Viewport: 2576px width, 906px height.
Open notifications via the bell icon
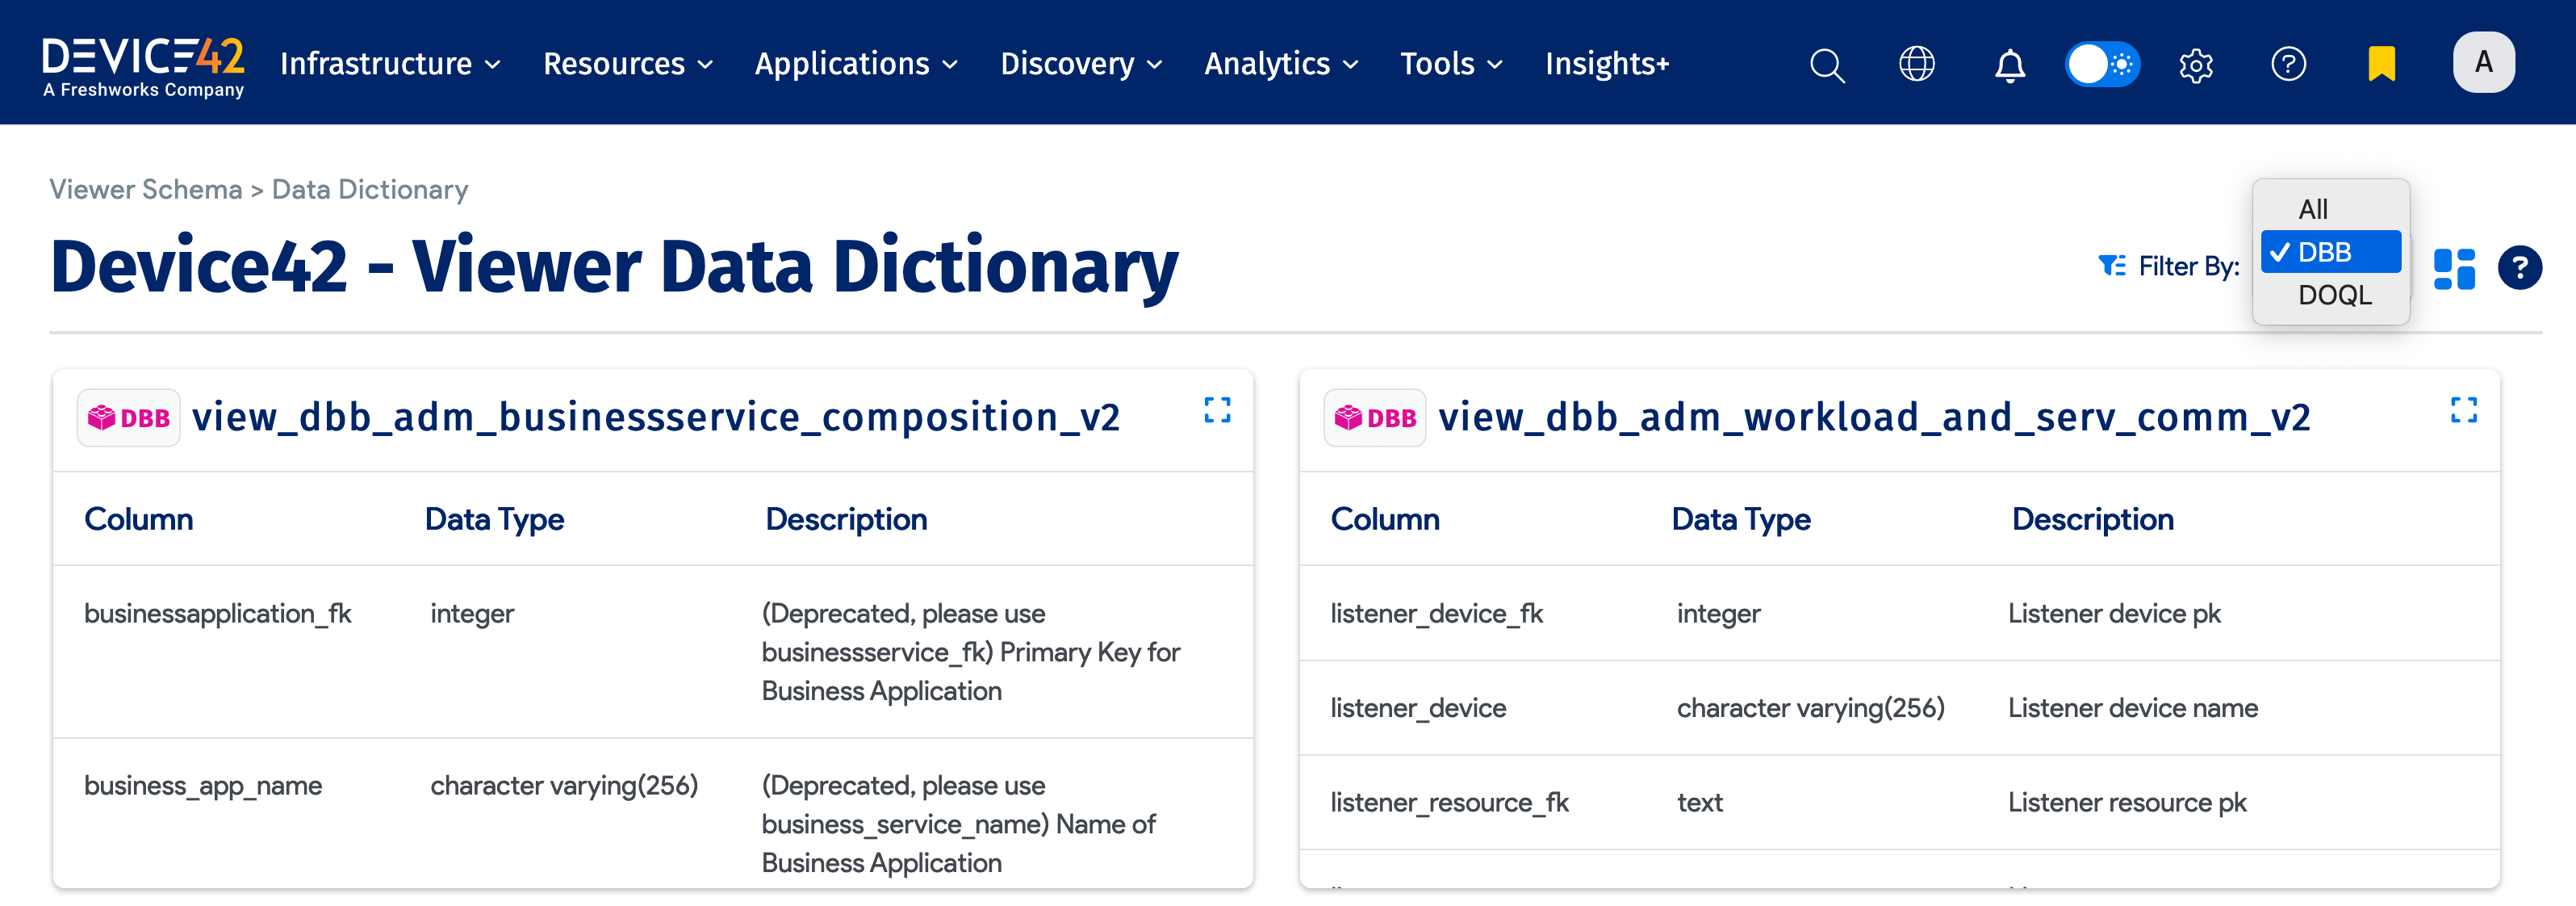(2010, 64)
